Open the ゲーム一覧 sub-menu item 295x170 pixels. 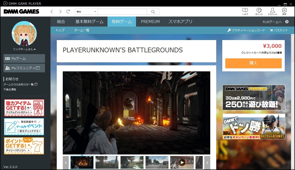click(x=82, y=30)
